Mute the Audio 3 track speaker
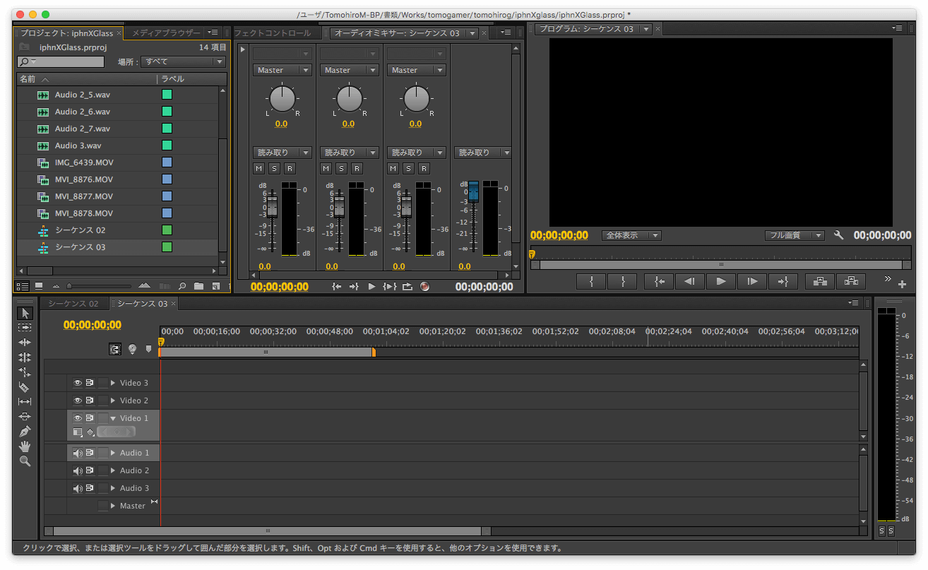Screen dimensions: 928x570 click(x=78, y=488)
